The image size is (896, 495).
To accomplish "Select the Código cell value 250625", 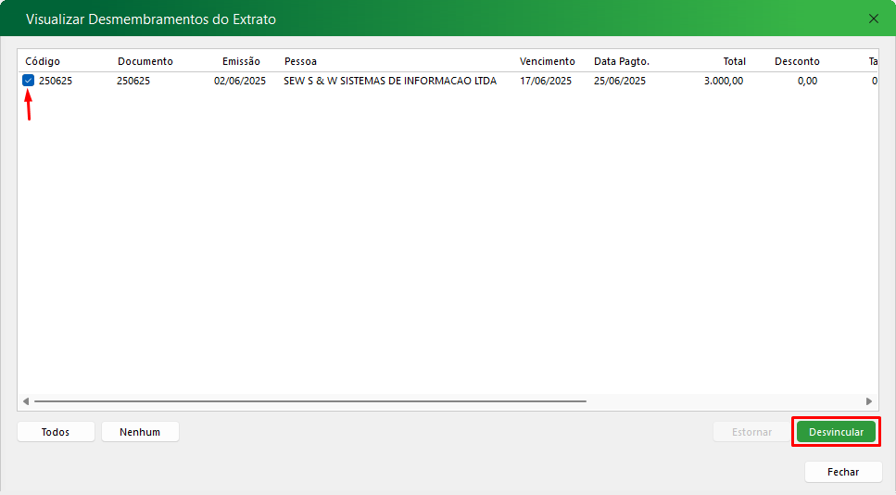I will [56, 81].
